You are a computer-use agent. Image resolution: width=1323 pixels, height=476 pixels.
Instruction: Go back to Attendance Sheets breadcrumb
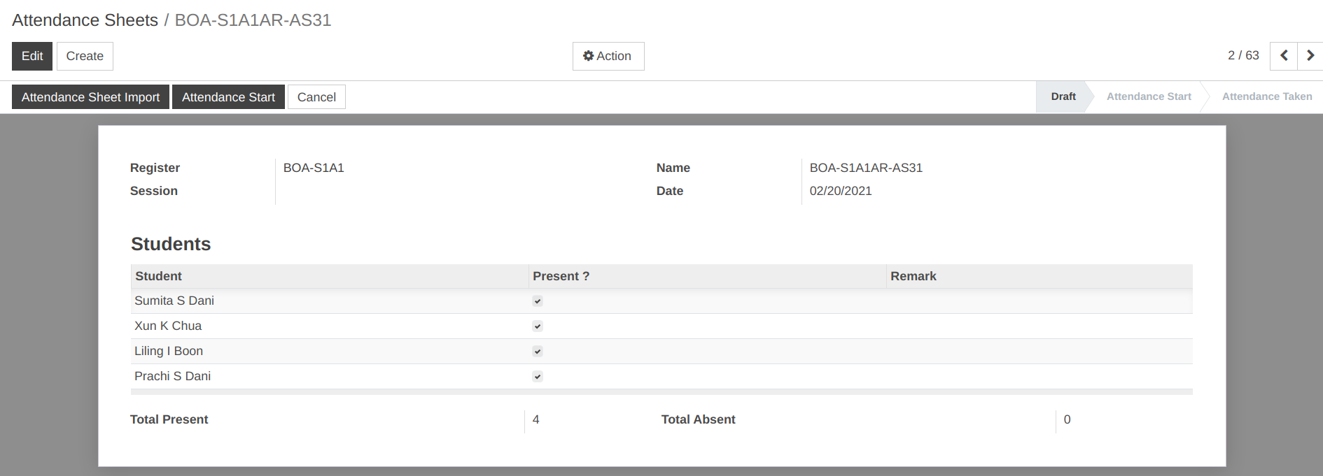point(85,20)
